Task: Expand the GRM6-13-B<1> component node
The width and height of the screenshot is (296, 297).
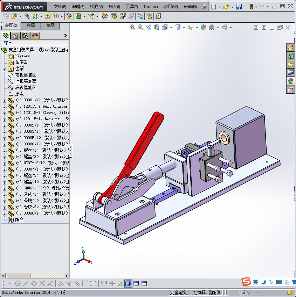Action: 4,189
